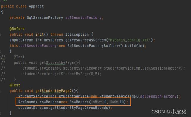The height and width of the screenshot is (117, 191).
Task: Select the getResourceAsStream method call
Action: point(86,40)
